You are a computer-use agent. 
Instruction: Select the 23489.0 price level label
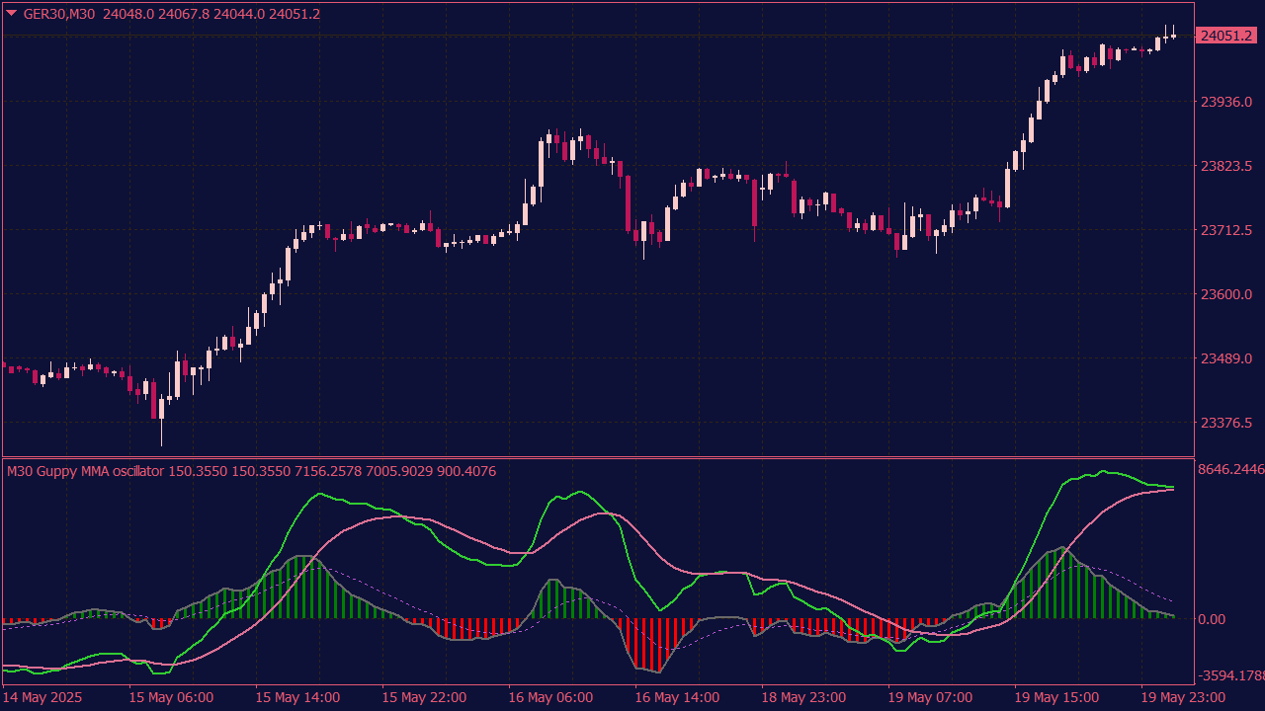tap(1225, 358)
